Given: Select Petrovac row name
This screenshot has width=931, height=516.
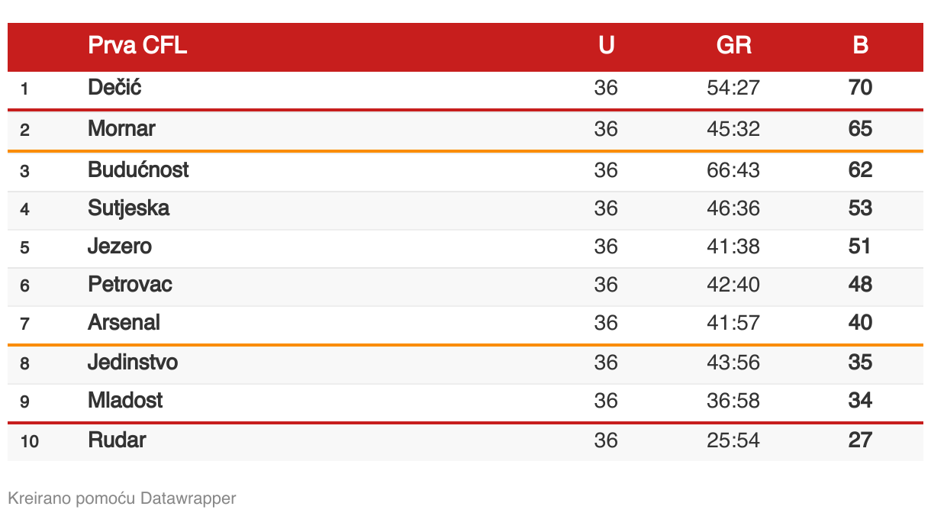Looking at the screenshot, I should (x=130, y=284).
